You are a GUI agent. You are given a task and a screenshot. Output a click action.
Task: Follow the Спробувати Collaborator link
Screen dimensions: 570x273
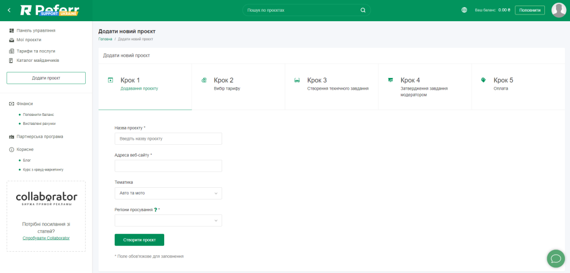[46, 238]
